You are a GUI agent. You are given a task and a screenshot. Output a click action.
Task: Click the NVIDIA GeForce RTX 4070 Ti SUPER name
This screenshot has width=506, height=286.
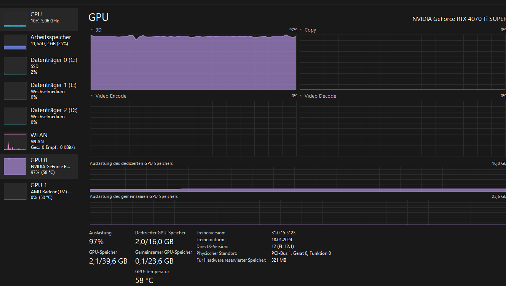coord(459,19)
